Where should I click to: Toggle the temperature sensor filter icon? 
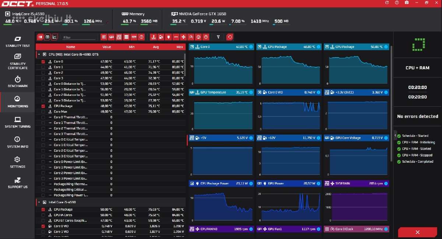pos(153,37)
